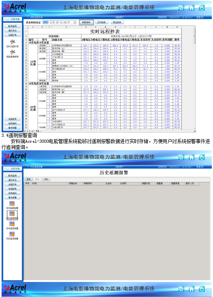Select 趋势曲线 in the alarm screen sidebar
The height and width of the screenshot is (297, 213).
tap(13, 193)
